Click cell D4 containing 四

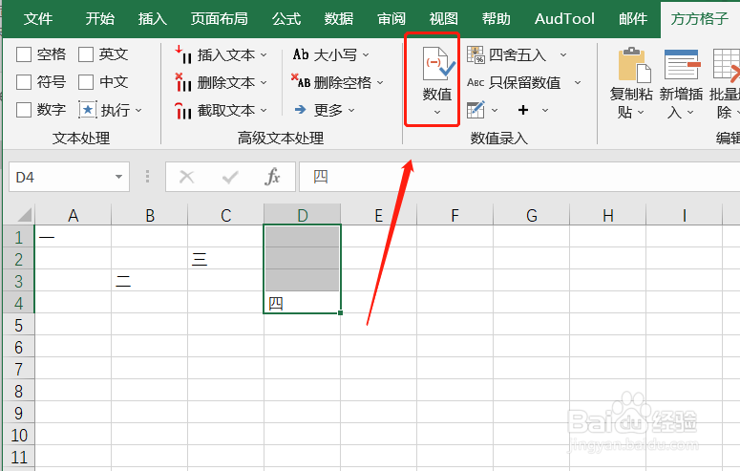tap(302, 303)
